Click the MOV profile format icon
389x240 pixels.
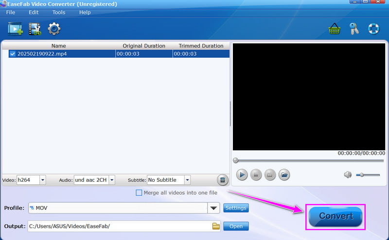tap(32, 208)
